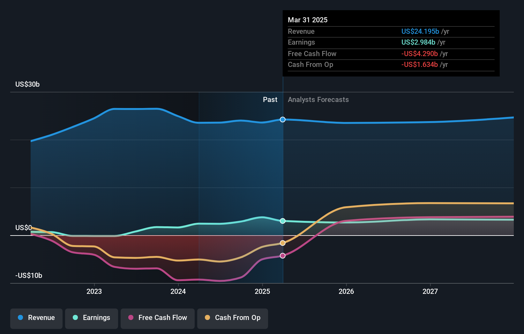Click the Analysts Forecasts label
This screenshot has width=524, height=334.
(x=318, y=99)
